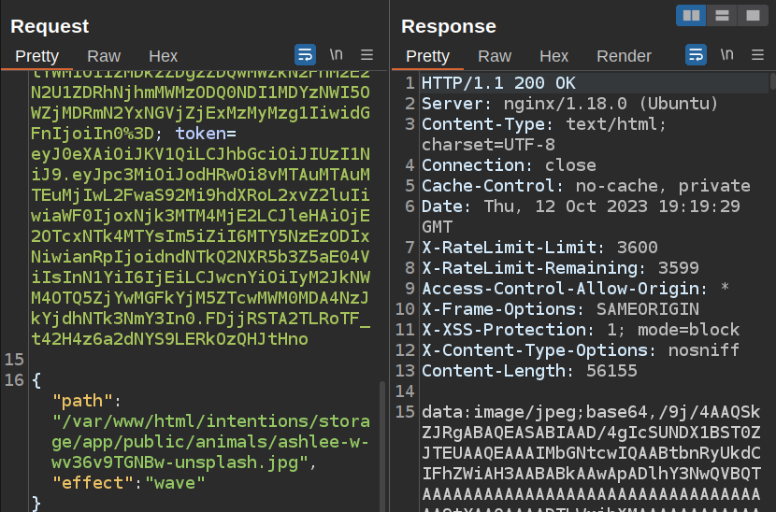Image resolution: width=776 pixels, height=512 pixels.
Task: Toggle word wrap in the Request panel
Action: 305,54
